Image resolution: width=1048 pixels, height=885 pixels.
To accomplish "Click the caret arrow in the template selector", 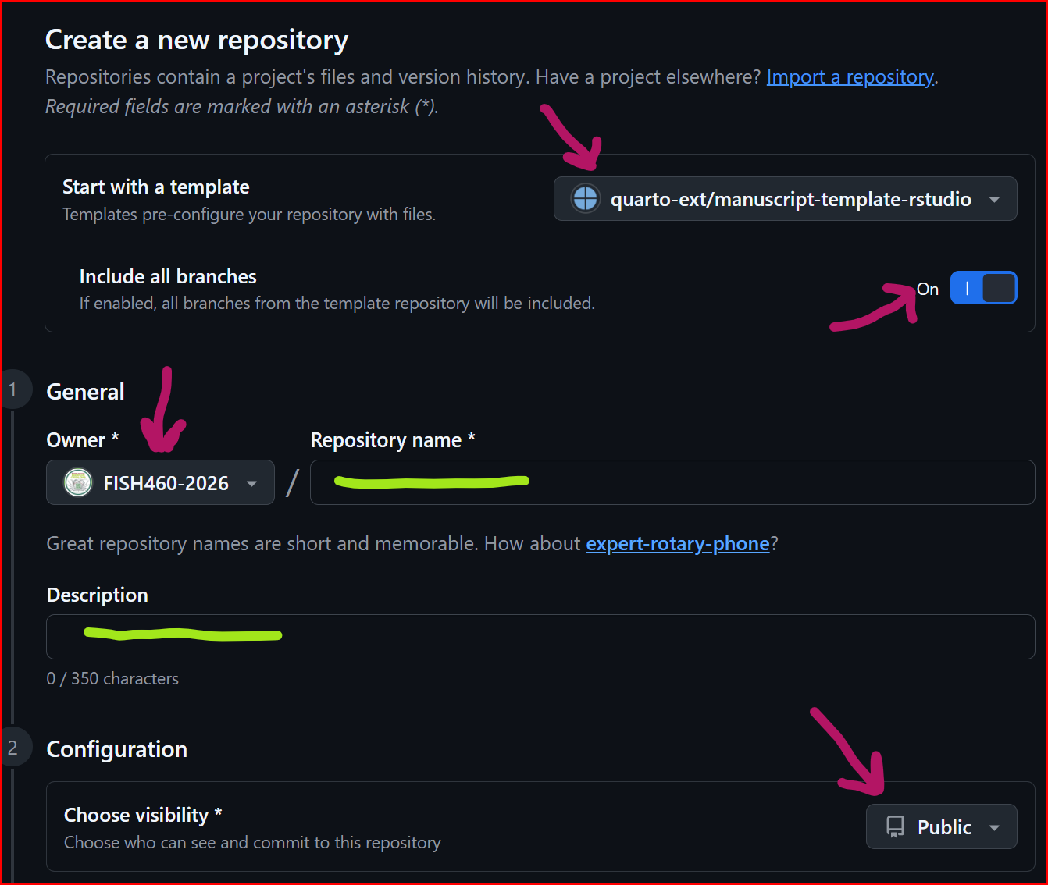I will pos(994,200).
